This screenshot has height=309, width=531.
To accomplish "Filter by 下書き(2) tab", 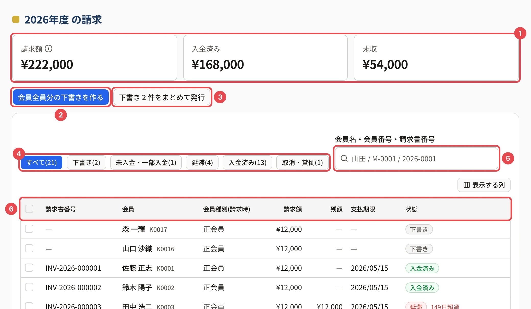I will [86, 162].
